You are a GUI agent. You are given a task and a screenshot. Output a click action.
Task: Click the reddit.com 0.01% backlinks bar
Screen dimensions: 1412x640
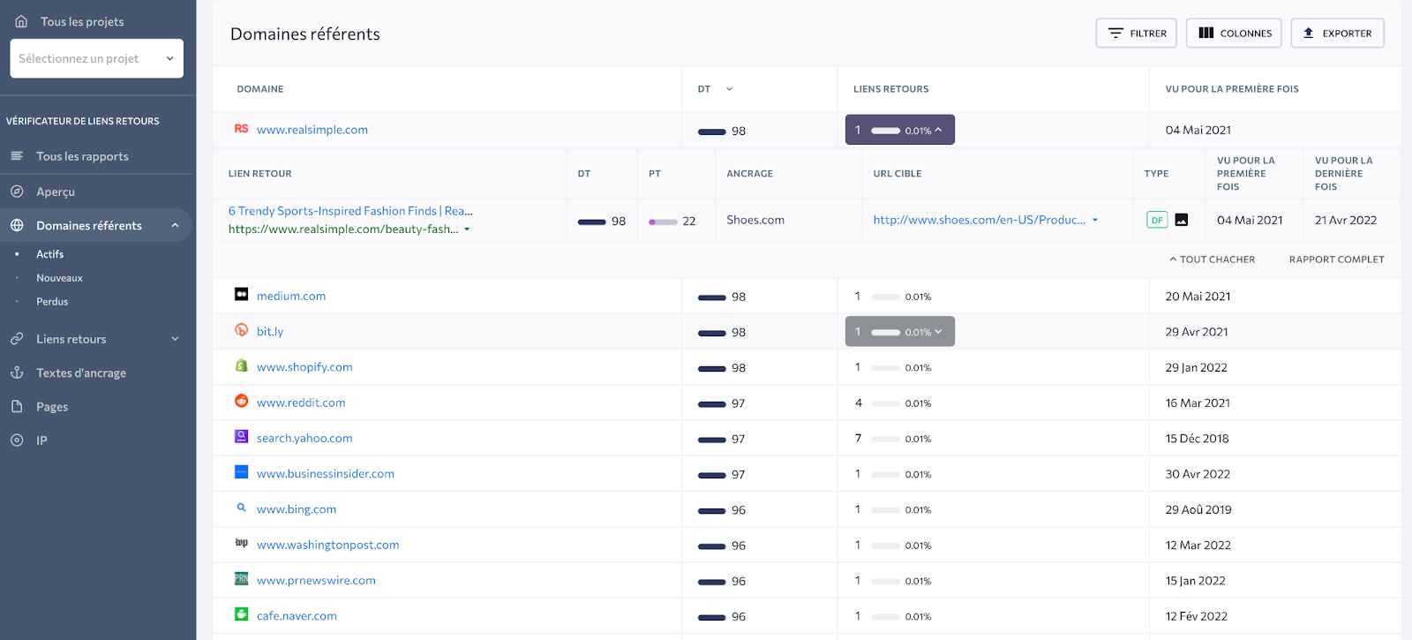pos(885,403)
